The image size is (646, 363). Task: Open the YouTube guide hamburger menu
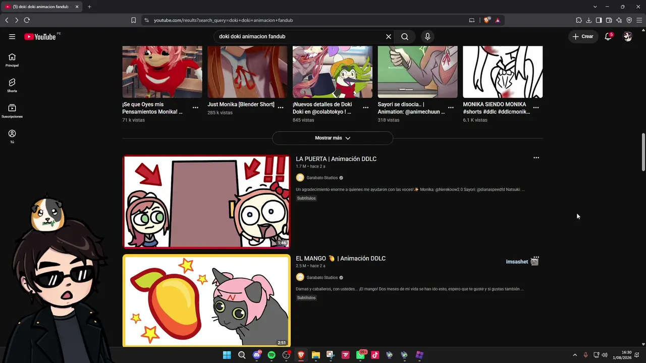[x=12, y=36]
